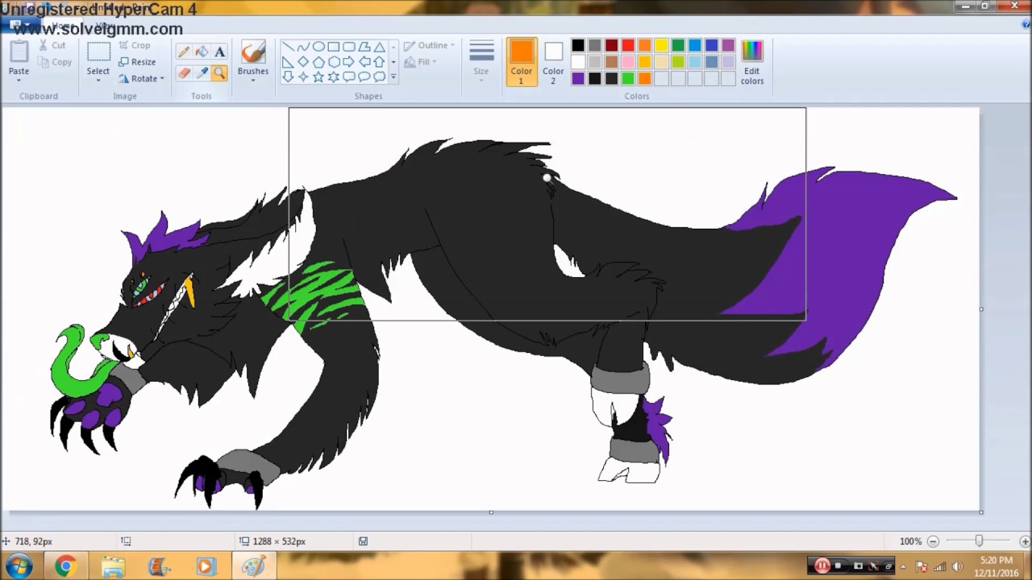This screenshot has width=1032, height=580.
Task: Pause the HyperCam recording
Action: click(822, 565)
